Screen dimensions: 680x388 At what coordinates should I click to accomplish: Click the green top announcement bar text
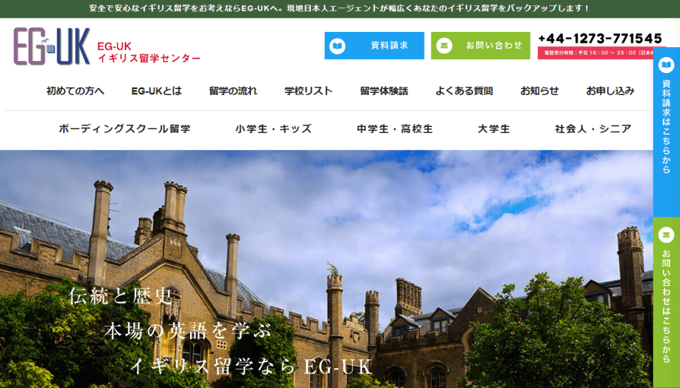tap(339, 8)
